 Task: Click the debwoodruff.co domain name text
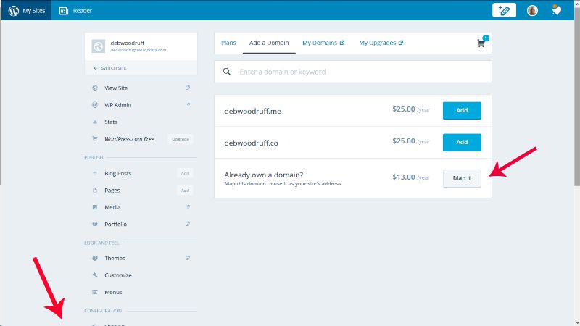251,143
